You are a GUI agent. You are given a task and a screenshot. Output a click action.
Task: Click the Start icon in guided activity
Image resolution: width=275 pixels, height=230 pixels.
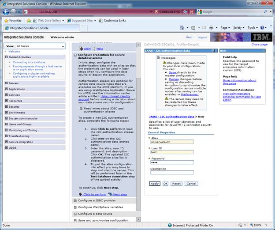[81, 49]
